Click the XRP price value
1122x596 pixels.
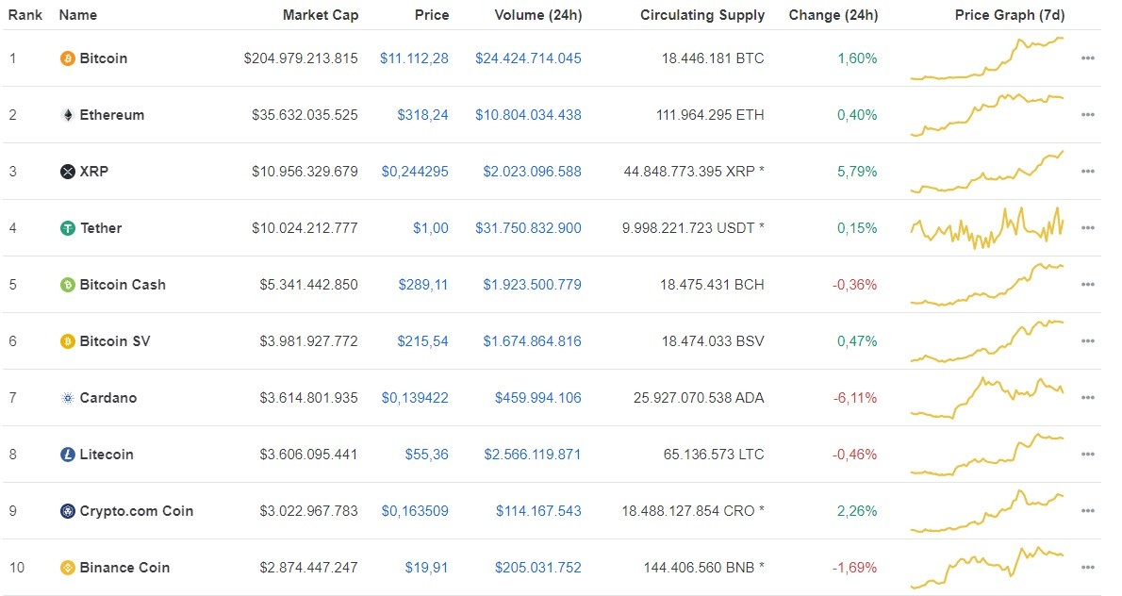pyautogui.click(x=417, y=171)
